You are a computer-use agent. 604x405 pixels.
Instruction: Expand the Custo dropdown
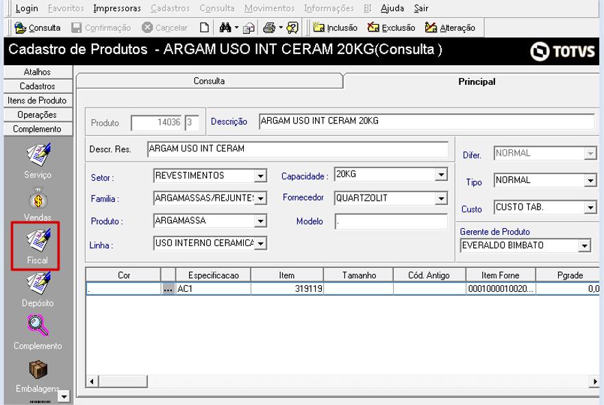click(590, 208)
